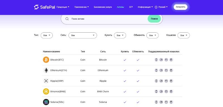The height and width of the screenshot is (107, 223).
Task: Click the Ripple XRP logo
Action: (x=46, y=81)
